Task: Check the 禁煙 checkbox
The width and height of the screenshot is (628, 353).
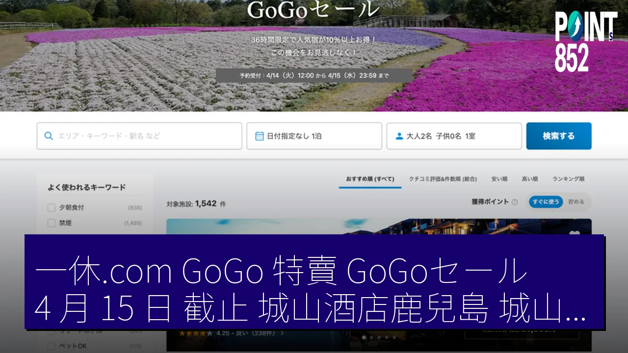Action: tap(52, 223)
